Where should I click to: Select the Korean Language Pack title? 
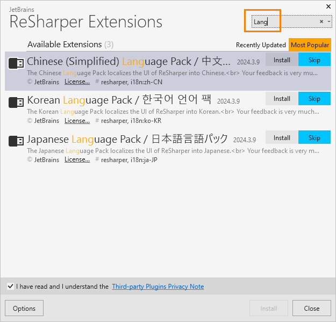(x=119, y=100)
